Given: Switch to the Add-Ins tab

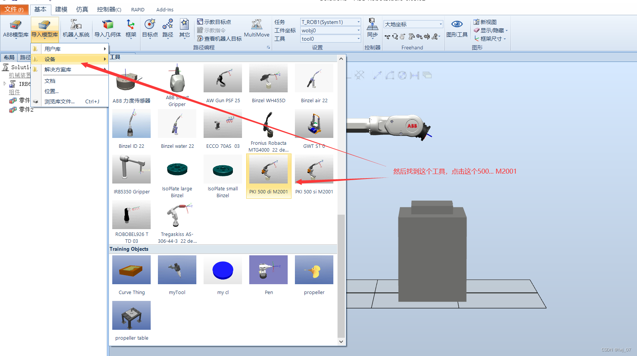Looking at the screenshot, I should tap(165, 9).
